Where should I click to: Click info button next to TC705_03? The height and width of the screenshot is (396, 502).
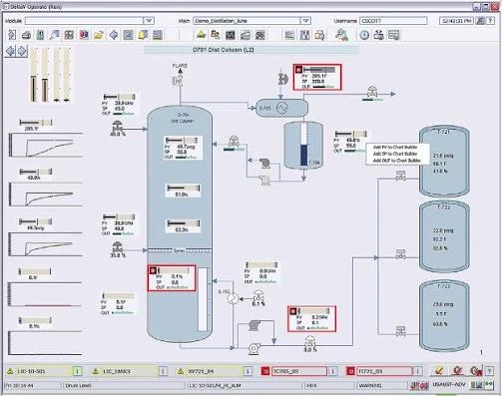[333, 371]
